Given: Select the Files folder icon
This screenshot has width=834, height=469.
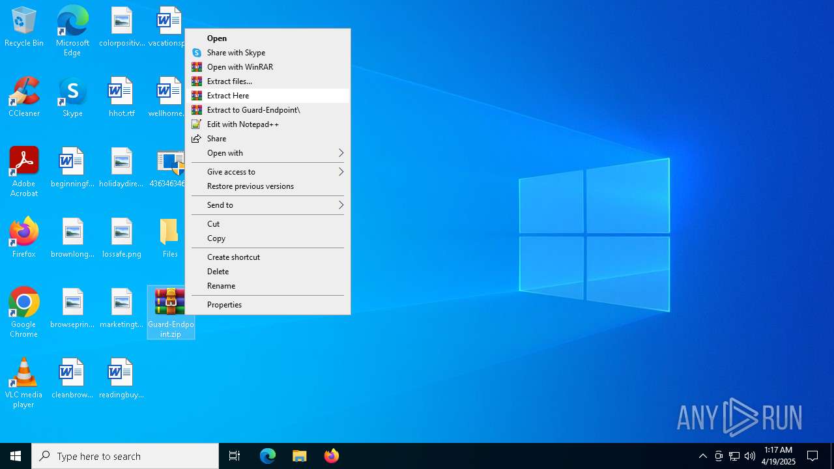Looking at the screenshot, I should (169, 238).
